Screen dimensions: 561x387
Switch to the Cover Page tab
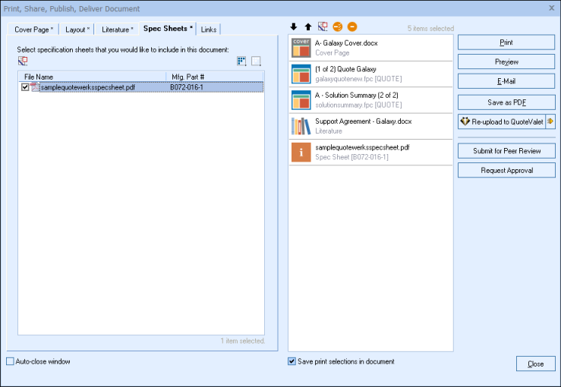[x=33, y=30]
